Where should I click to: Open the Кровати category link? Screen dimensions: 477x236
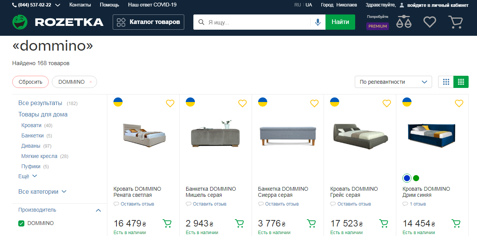(29, 125)
